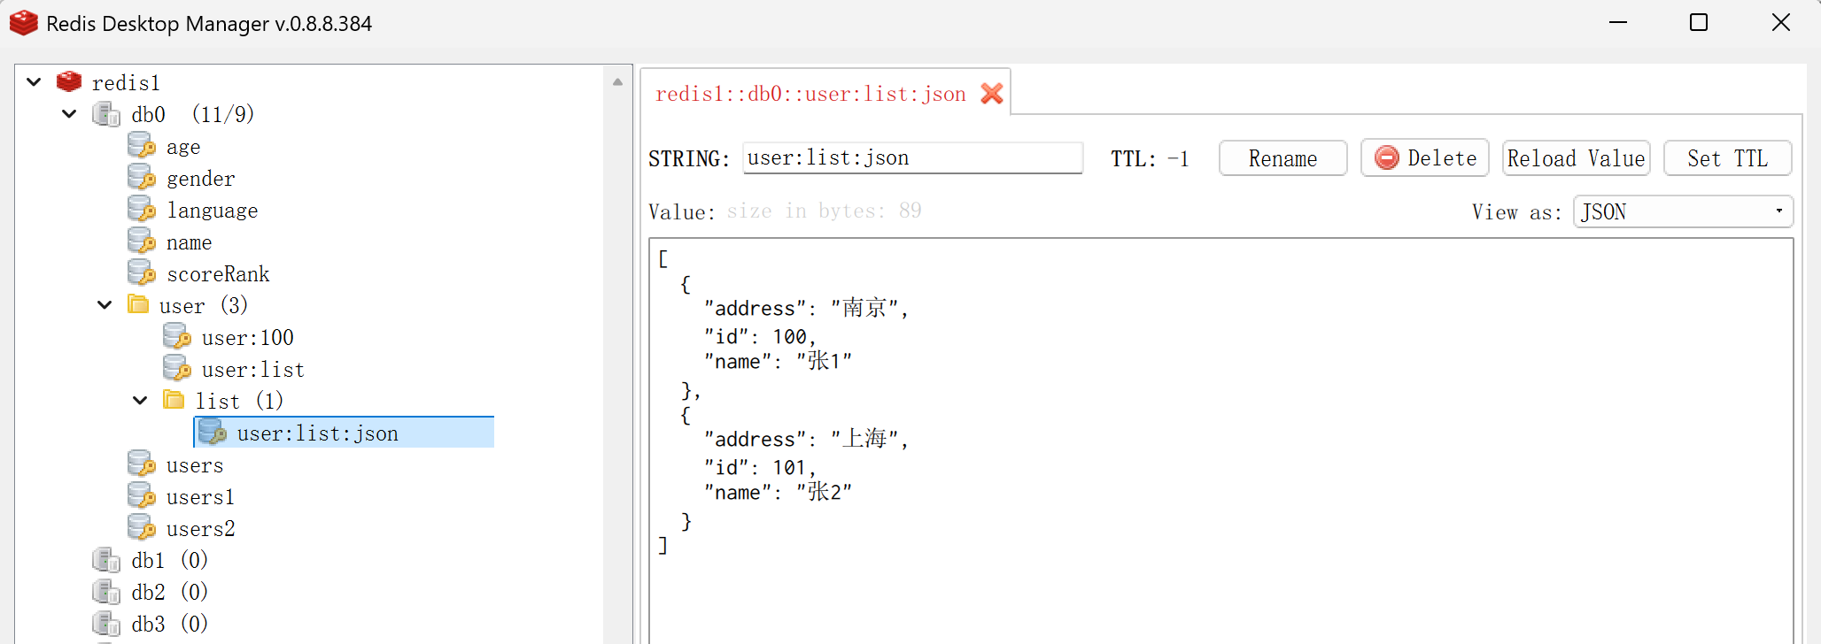Click the Set TTL button
The height and width of the screenshot is (644, 1821).
tap(1727, 158)
